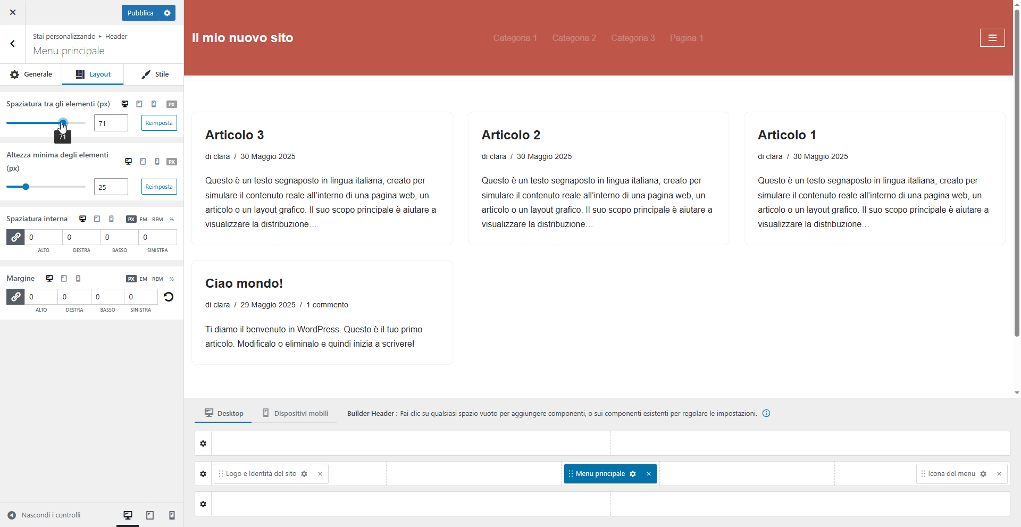1021x527 pixels.
Task: Click the site title Il mio nuovo sito
Action: click(x=242, y=38)
